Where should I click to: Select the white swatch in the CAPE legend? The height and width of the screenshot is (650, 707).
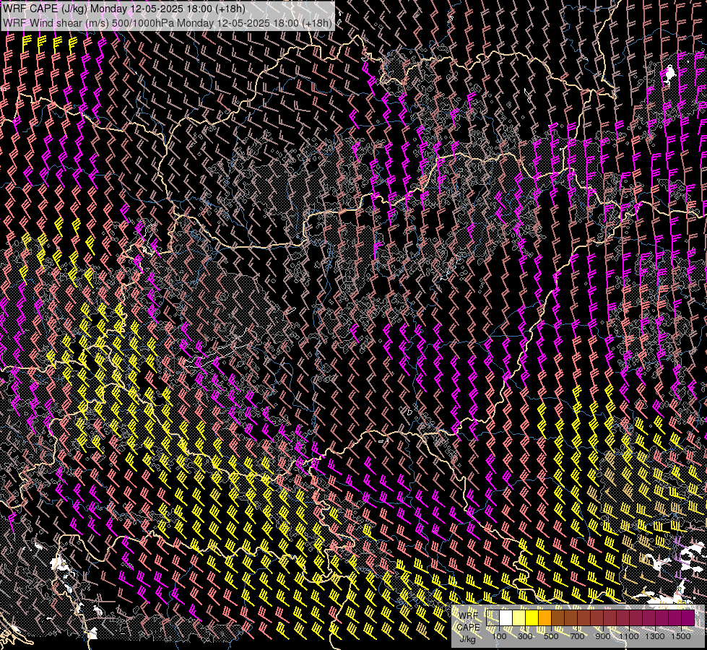tap(506, 617)
